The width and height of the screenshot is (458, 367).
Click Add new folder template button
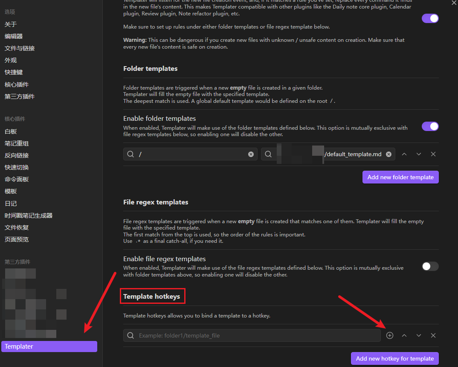(400, 177)
